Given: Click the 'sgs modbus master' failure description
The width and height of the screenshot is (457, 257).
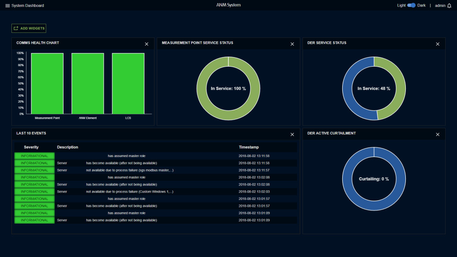Looking at the screenshot, I should click(130, 170).
